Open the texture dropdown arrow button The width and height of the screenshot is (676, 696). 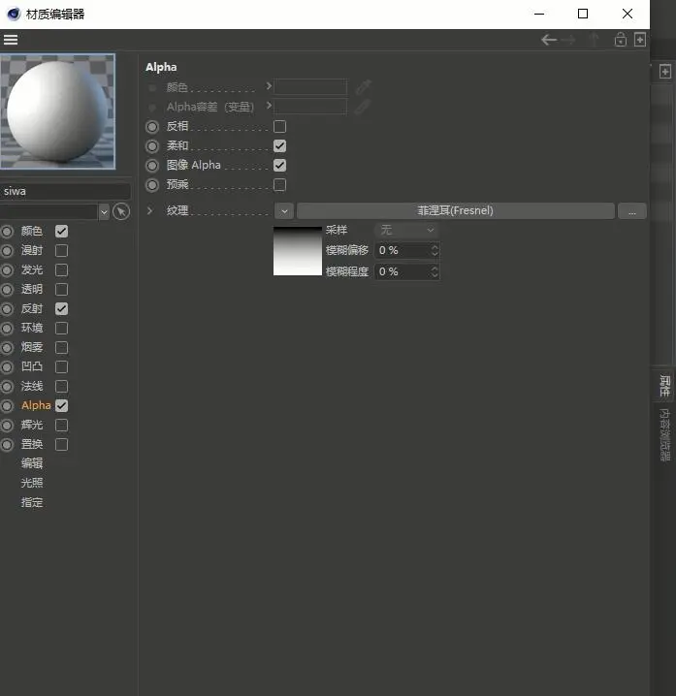click(284, 211)
